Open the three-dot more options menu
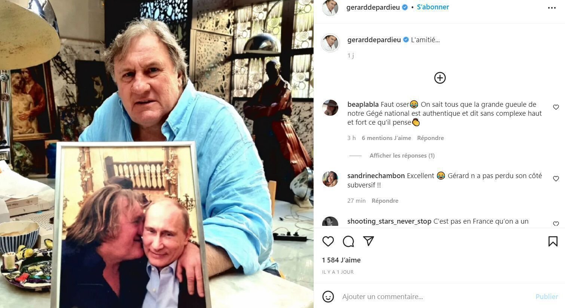This screenshot has height=308, width=565. tap(552, 8)
